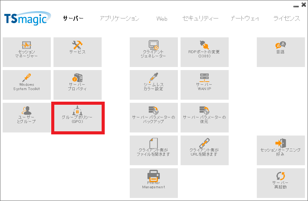The image size is (308, 201).
Task: Click the サーバー再起動 restart tile
Action: pos(281,183)
